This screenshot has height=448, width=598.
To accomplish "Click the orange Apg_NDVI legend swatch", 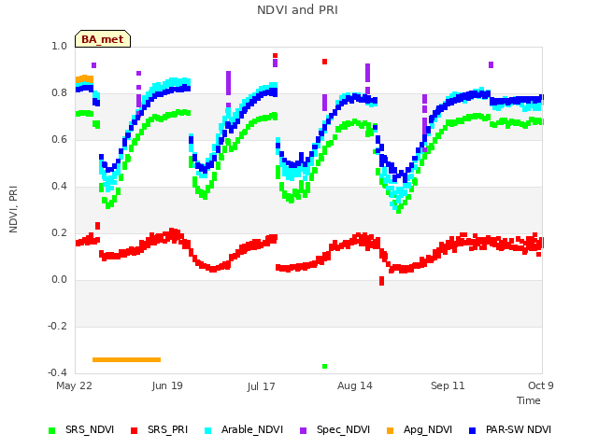I will pos(390,430).
